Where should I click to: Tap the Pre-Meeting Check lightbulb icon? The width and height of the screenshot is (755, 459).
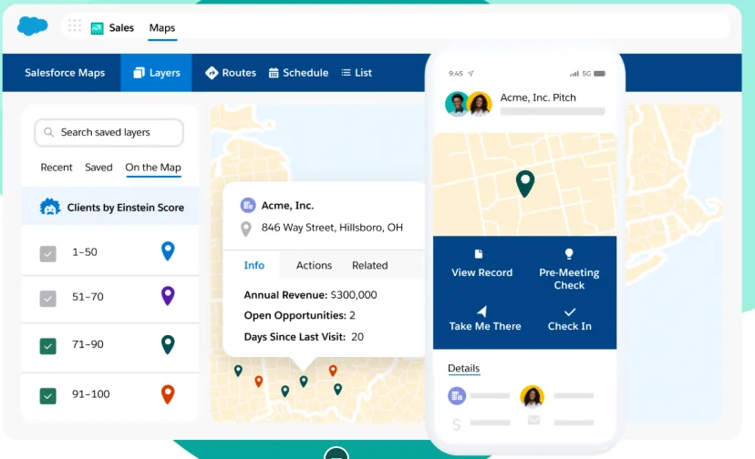pos(569,253)
